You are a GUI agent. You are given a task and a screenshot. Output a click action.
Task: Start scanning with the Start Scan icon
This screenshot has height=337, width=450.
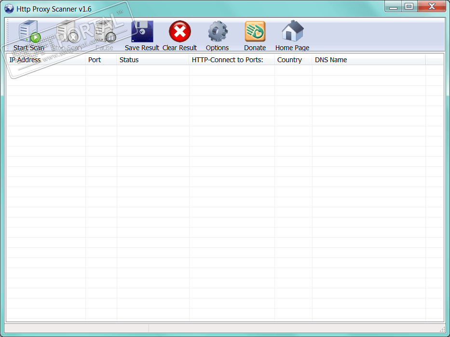[x=29, y=31]
